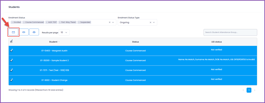Remove the ALEX TEST filter tag
265x103 pixels.
47,22
